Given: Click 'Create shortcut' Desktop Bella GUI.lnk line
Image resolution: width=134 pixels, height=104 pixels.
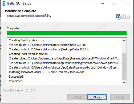Looking at the screenshot, I should (x=49, y=49).
